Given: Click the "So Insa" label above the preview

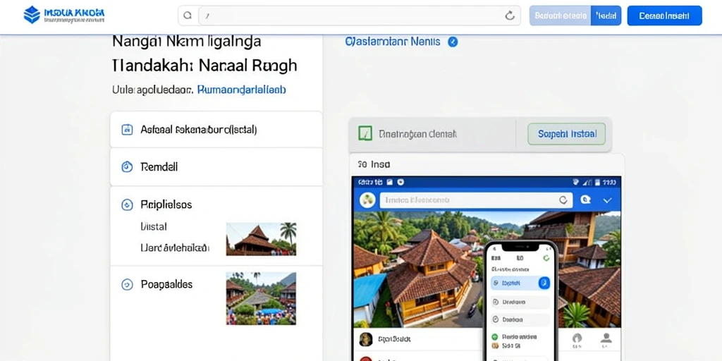Looking at the screenshot, I should 374,164.
